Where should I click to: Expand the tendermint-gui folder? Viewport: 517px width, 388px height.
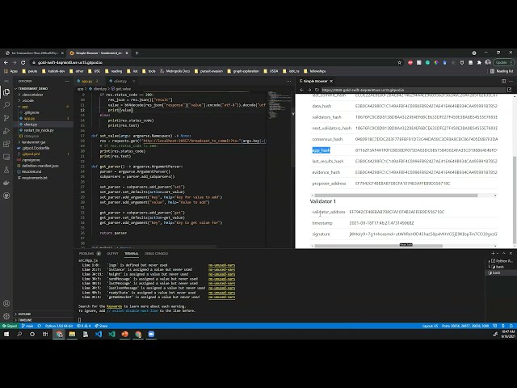tap(33, 142)
